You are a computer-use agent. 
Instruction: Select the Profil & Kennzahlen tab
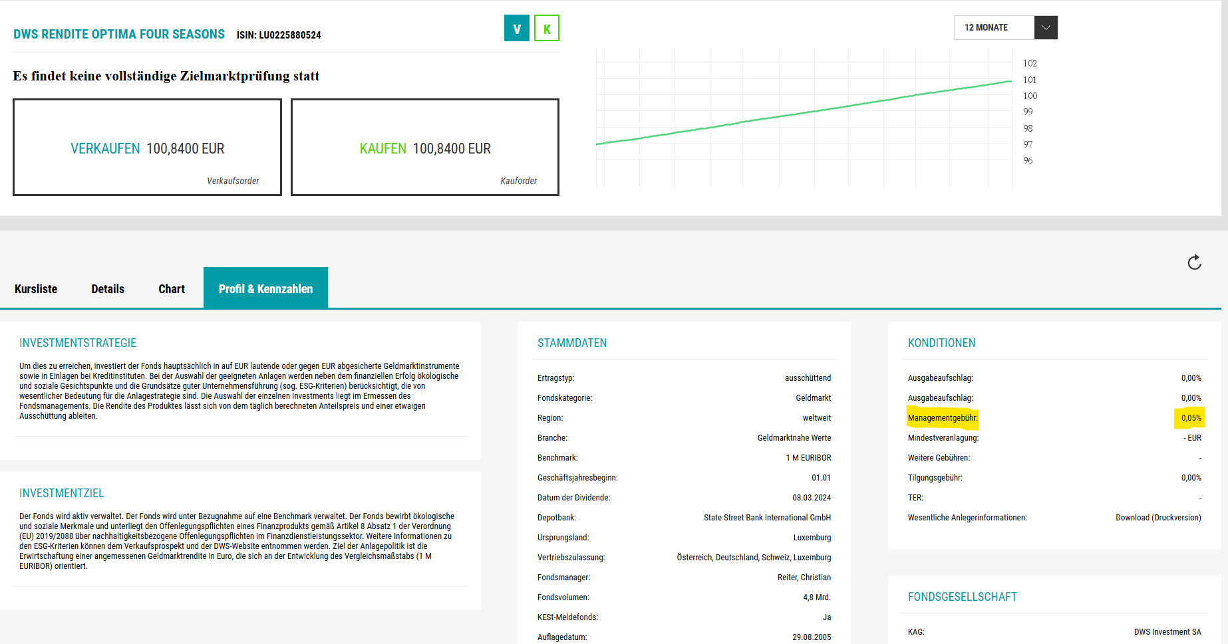click(265, 288)
